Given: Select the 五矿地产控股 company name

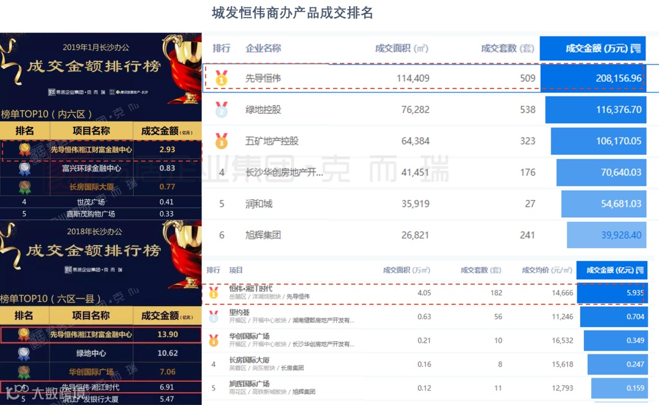Looking at the screenshot, I should 272,141.
